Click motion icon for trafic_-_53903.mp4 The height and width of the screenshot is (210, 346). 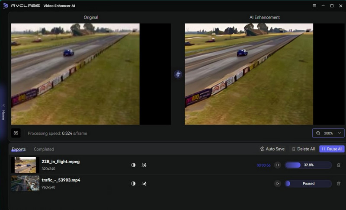[x=144, y=184]
